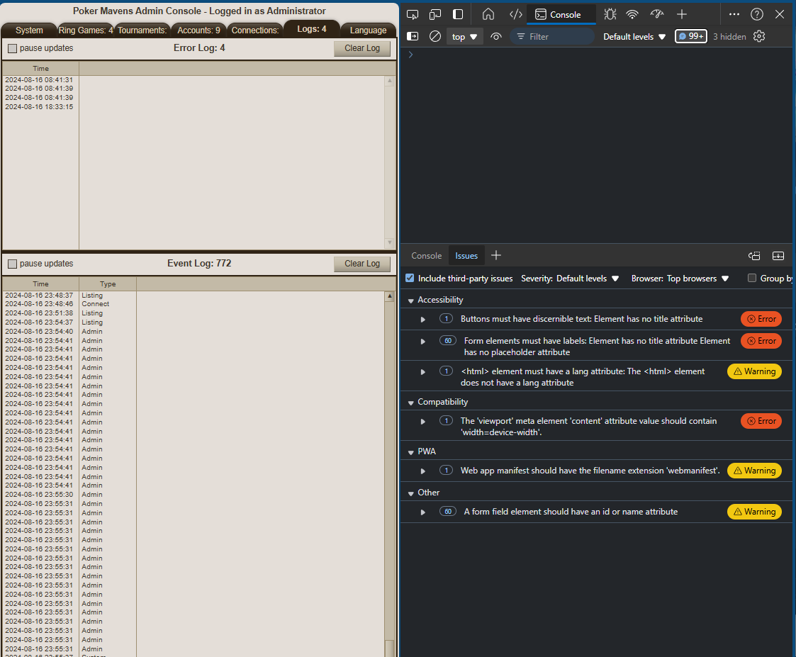This screenshot has height=657, width=796.
Task: Switch to the Accounts tab
Action: 198,30
